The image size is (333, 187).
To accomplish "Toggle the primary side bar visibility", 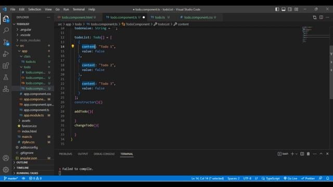I will point(277,9).
